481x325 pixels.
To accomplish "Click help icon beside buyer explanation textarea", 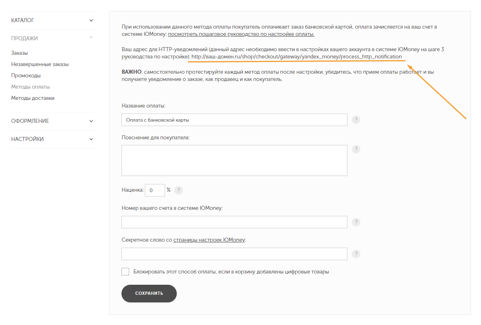I will coord(356,149).
